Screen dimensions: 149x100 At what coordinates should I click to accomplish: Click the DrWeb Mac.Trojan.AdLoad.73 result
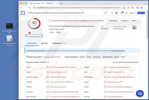click(x=58, y=87)
